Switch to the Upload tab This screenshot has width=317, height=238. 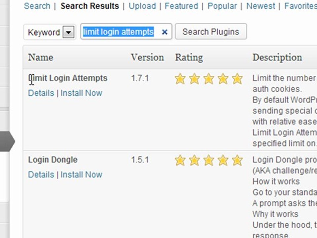click(x=142, y=6)
